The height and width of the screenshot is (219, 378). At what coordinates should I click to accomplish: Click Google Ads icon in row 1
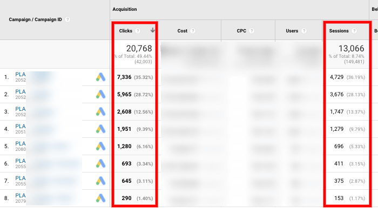pos(101,77)
